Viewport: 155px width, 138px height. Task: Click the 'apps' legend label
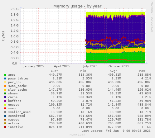point(12,75)
